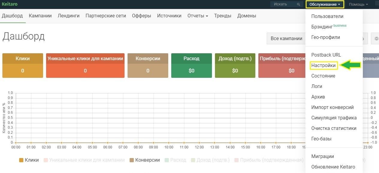
Task: Click the 00:00 label on chart axis
Action: 16,147
